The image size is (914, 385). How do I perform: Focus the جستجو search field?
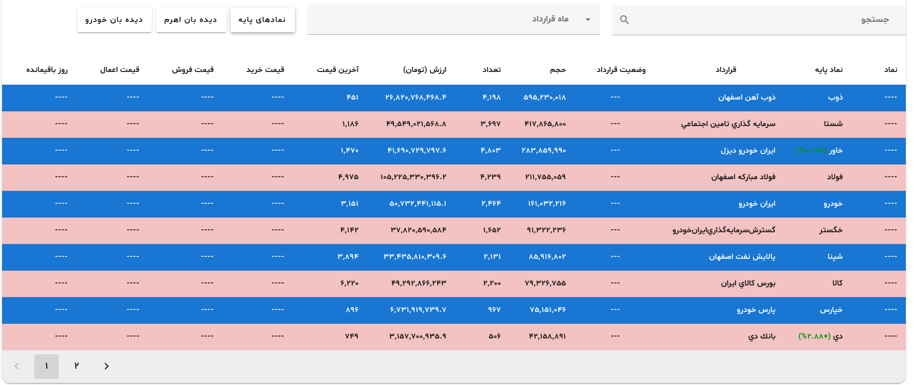[759, 19]
